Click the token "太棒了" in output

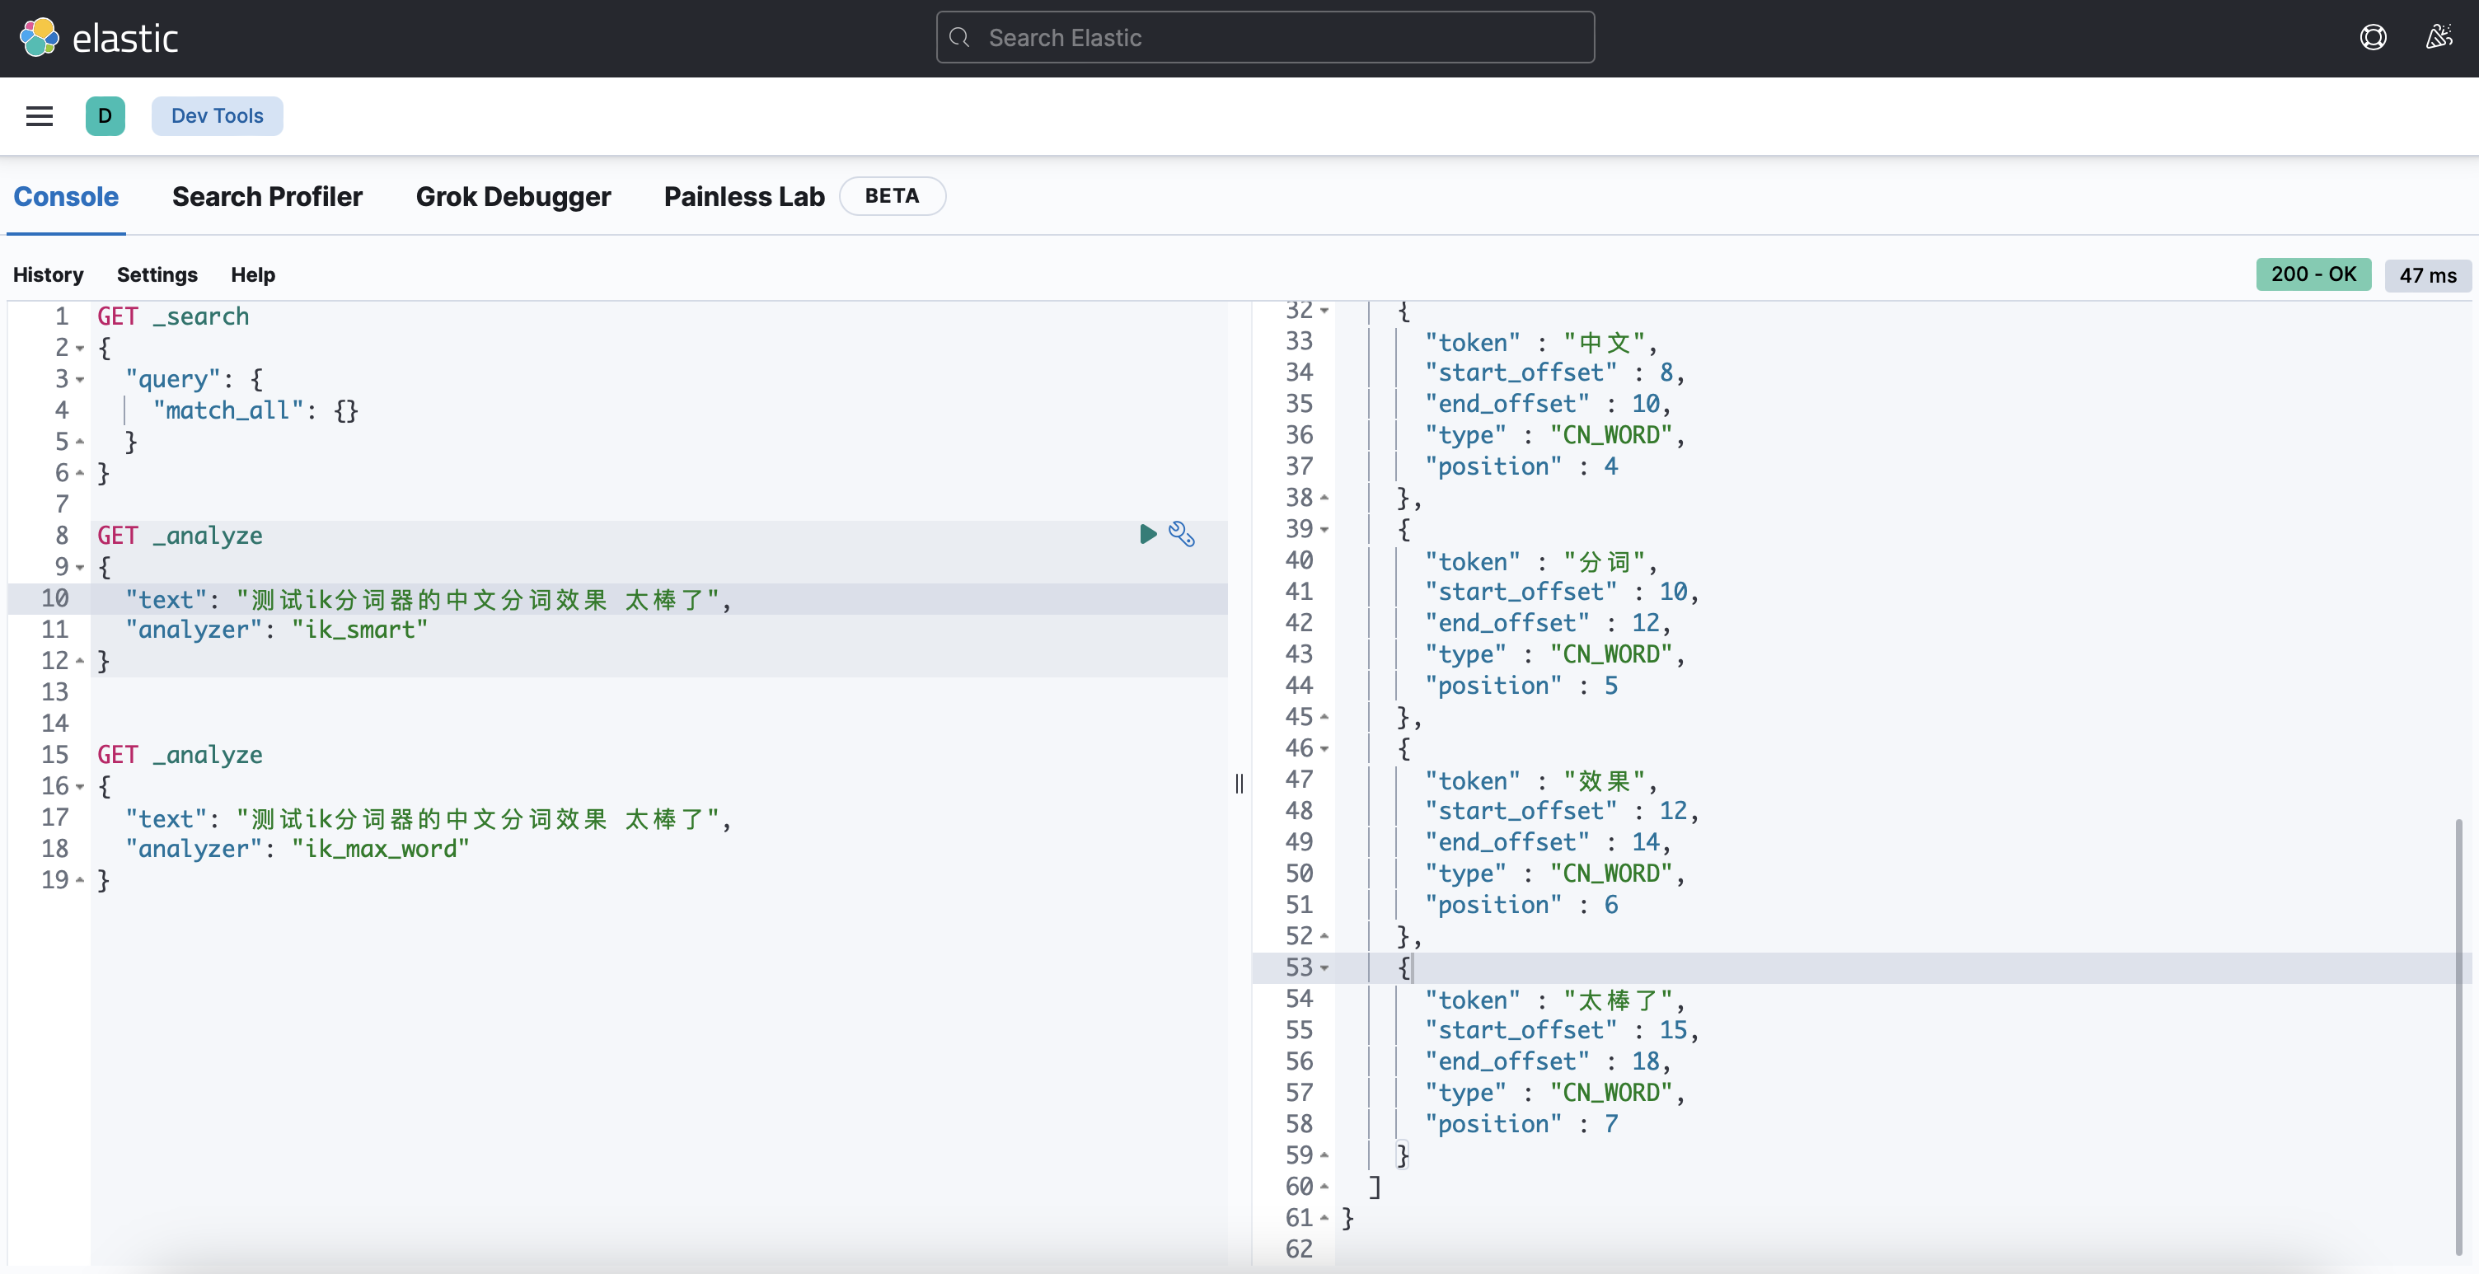(x=1619, y=1000)
